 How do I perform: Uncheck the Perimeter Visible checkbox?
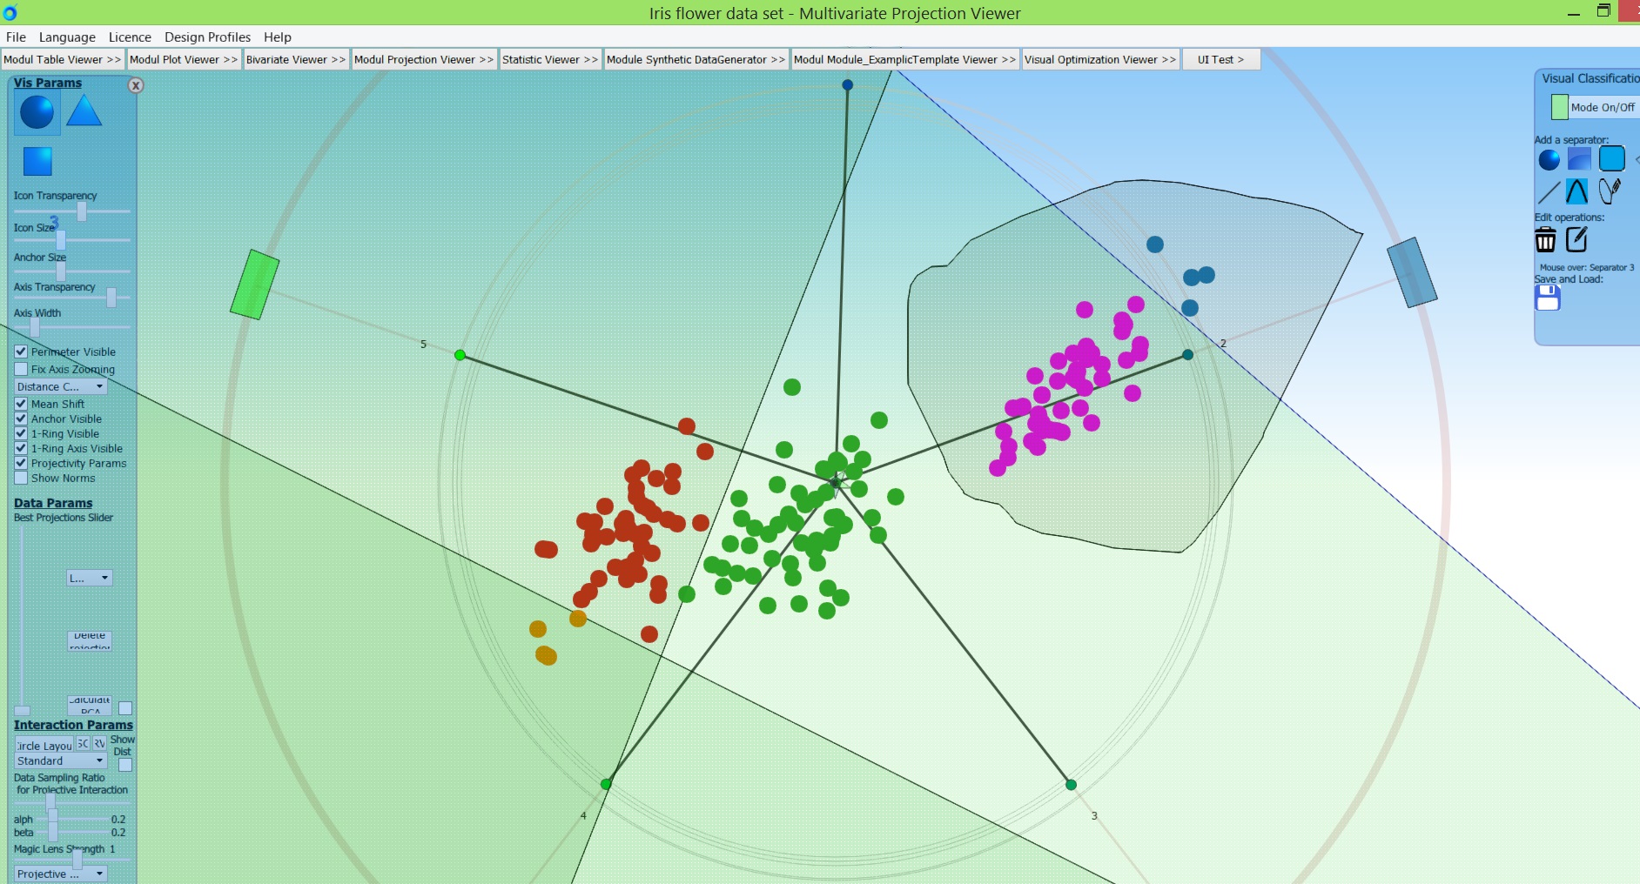[21, 352]
